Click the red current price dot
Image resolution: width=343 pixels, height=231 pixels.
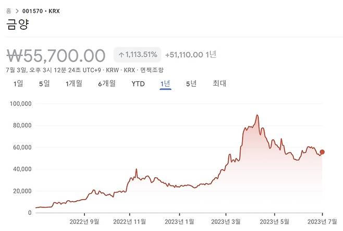point(322,152)
